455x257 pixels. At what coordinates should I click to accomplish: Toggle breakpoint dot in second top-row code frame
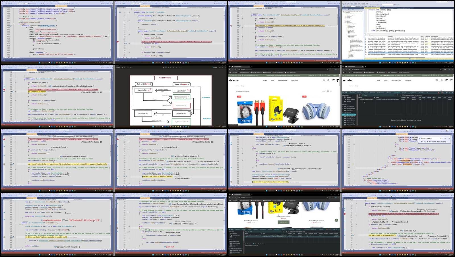click(x=118, y=42)
